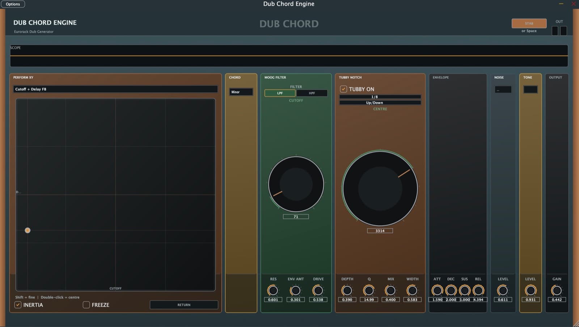The width and height of the screenshot is (579, 327).
Task: Disable the INERTIA checkbox
Action: point(18,305)
